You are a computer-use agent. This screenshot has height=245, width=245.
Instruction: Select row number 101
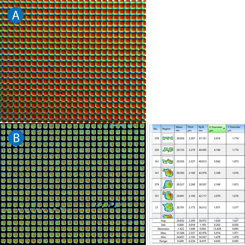tap(157, 196)
